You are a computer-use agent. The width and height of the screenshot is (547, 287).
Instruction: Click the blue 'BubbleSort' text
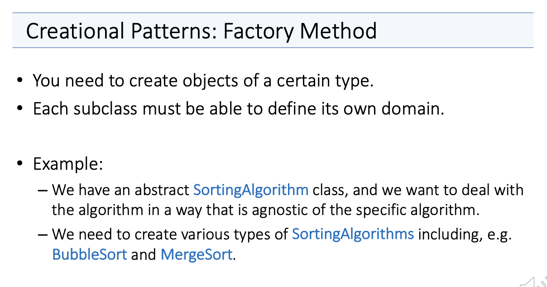coord(90,254)
